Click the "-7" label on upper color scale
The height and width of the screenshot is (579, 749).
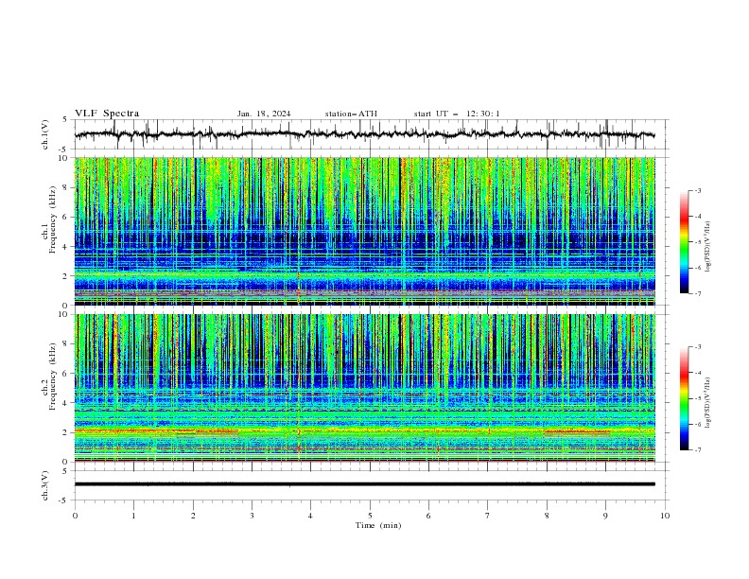tap(698, 293)
